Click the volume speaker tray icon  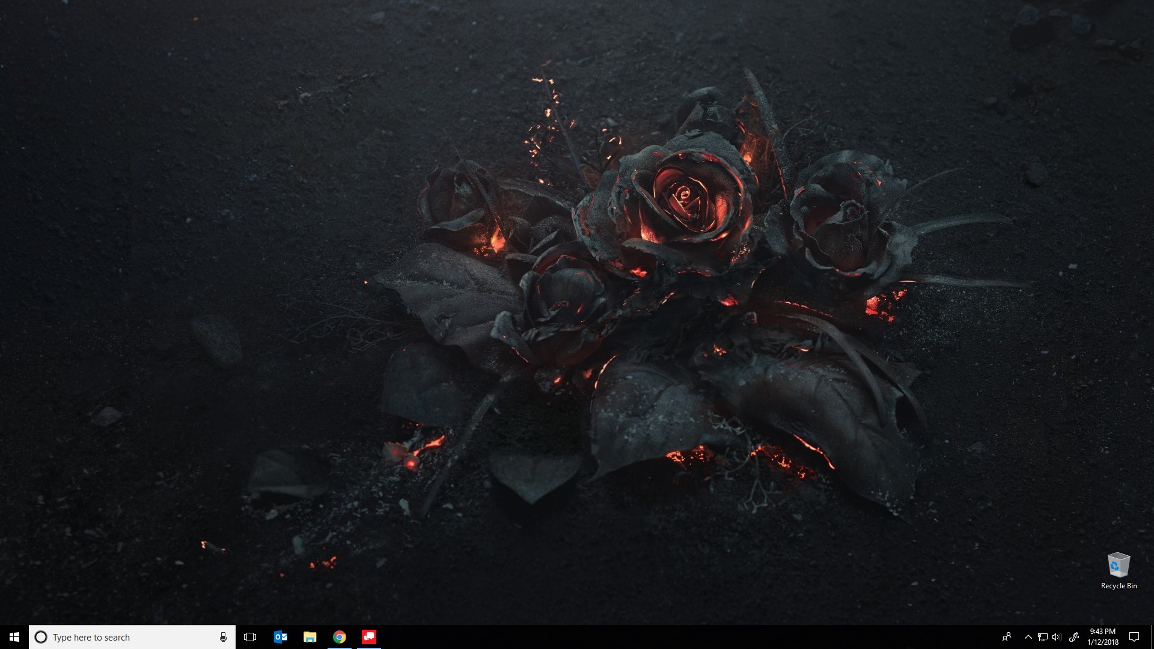point(1057,637)
